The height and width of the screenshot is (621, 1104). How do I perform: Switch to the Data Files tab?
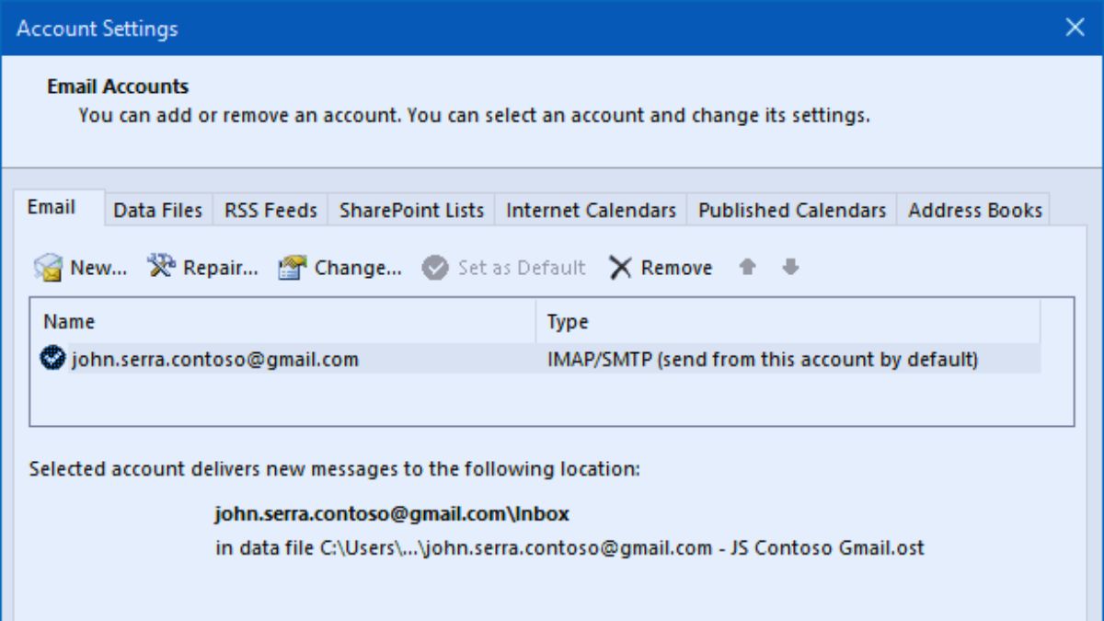pos(157,211)
